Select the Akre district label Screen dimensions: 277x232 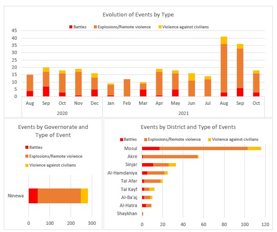132,156
